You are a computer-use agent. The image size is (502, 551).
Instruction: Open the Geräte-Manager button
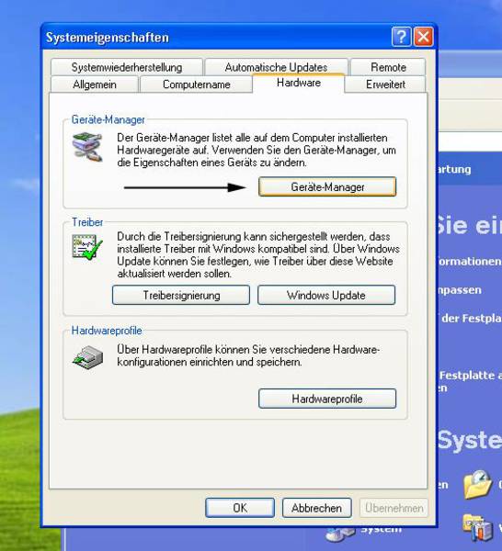(327, 186)
